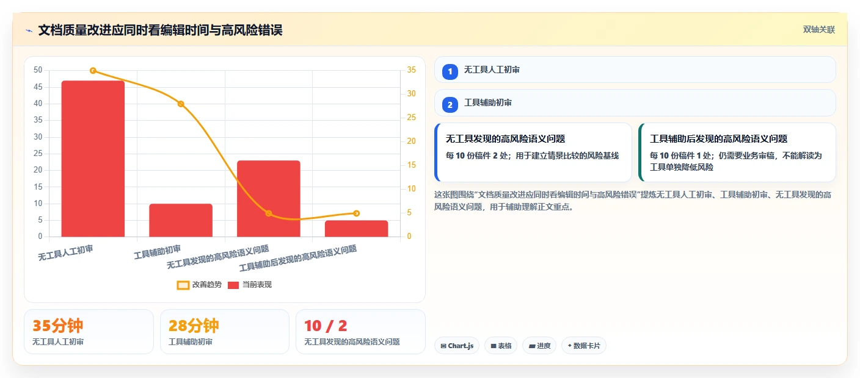Click the red bar for 无工具人工初审
Image resolution: width=860 pixels, height=378 pixels.
coord(93,159)
